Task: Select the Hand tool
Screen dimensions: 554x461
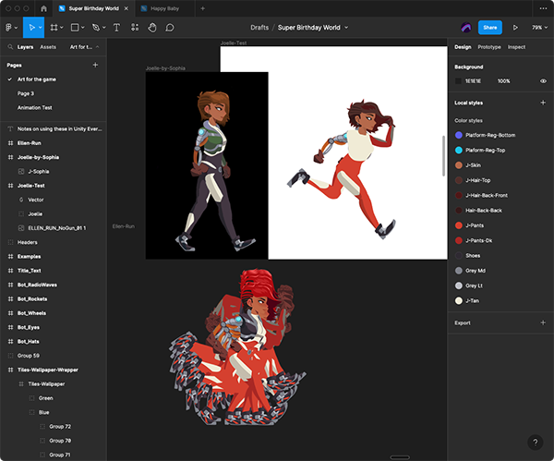Action: [x=151, y=28]
